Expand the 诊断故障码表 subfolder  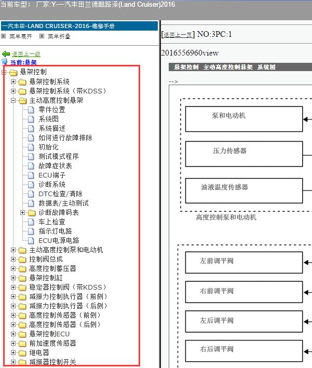[x=22, y=213]
